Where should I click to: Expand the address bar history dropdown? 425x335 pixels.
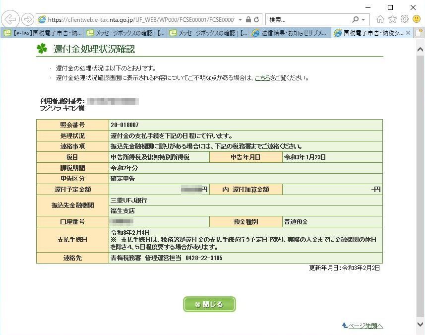pos(240,19)
